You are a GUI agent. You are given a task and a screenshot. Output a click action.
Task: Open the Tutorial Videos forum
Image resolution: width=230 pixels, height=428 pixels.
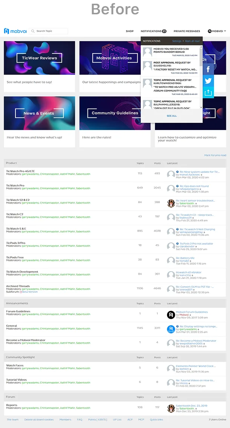(x=16, y=380)
